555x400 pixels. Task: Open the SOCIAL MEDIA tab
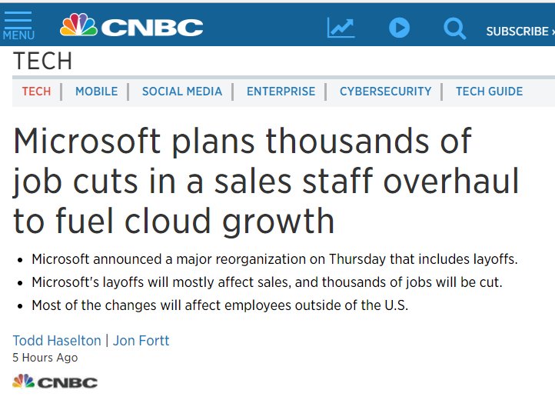(x=182, y=92)
